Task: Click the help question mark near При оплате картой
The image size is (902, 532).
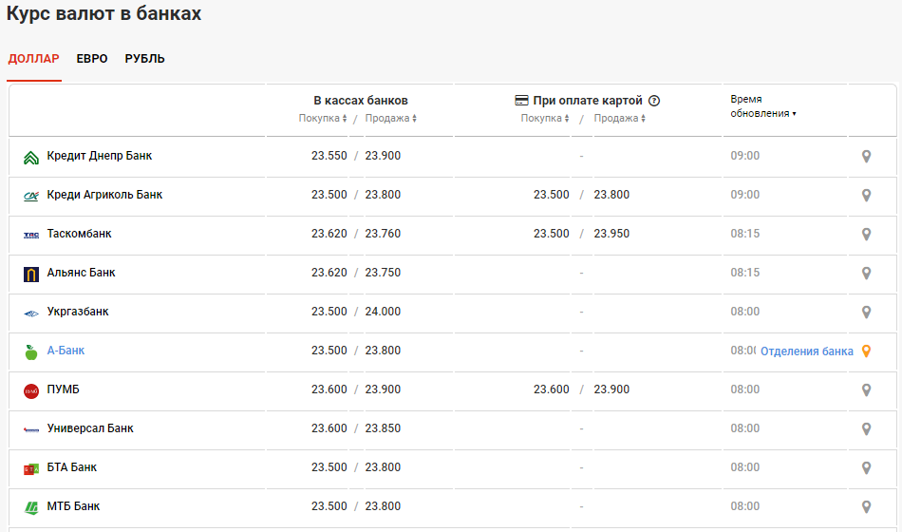Action: pyautogui.click(x=654, y=101)
